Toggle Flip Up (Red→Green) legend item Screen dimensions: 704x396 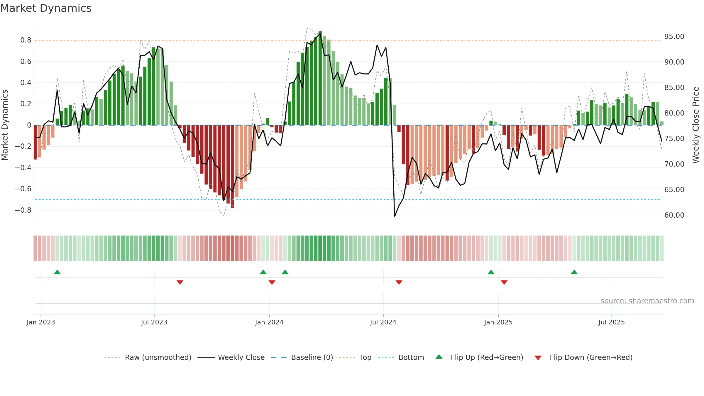point(479,357)
